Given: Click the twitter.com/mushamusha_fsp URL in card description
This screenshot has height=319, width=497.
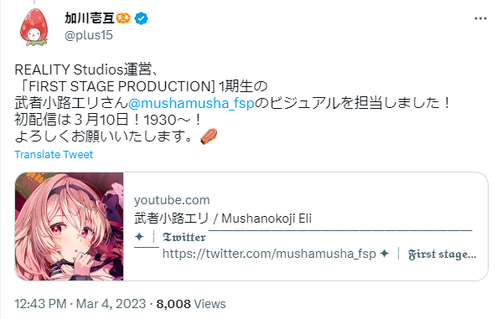Looking at the screenshot, I should coord(269,254).
